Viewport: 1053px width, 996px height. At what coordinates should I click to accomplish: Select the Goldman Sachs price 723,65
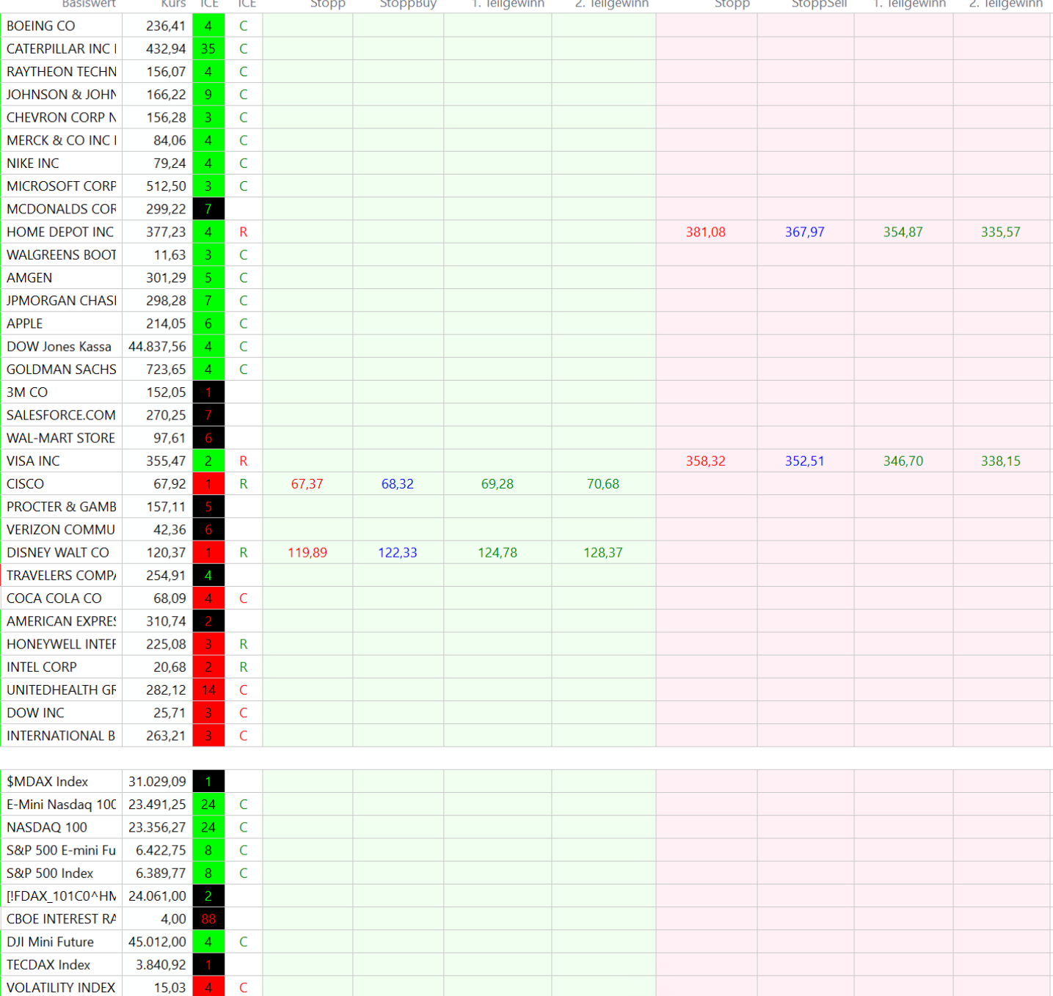click(x=166, y=370)
